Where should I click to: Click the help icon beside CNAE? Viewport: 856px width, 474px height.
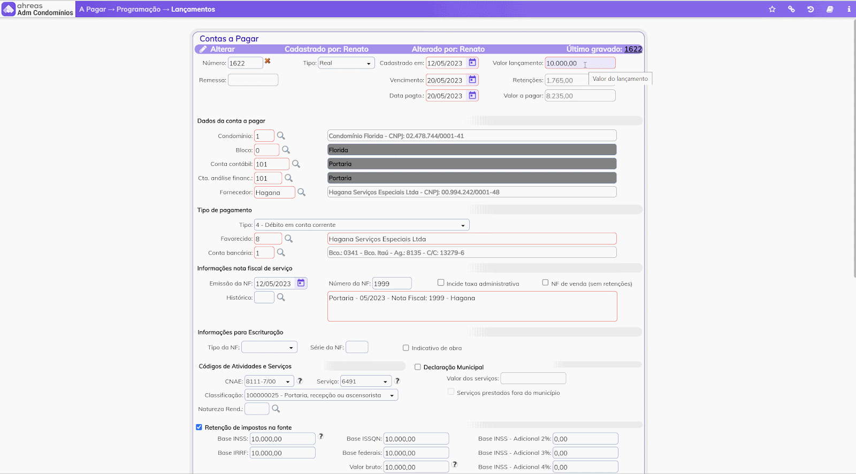point(300,381)
